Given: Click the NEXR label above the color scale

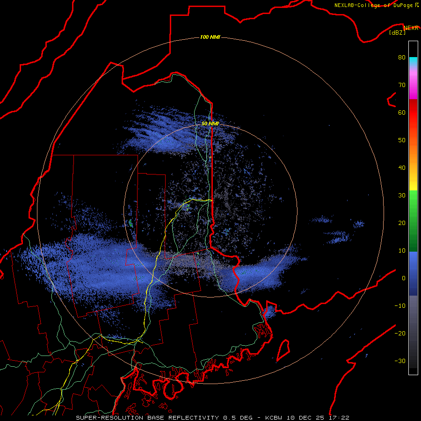Looking at the screenshot, I should click(x=411, y=28).
